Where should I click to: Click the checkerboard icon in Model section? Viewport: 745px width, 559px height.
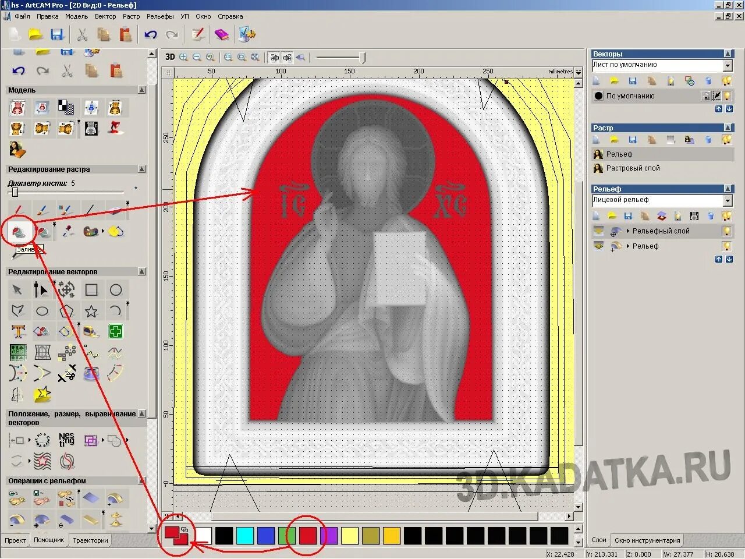click(66, 107)
